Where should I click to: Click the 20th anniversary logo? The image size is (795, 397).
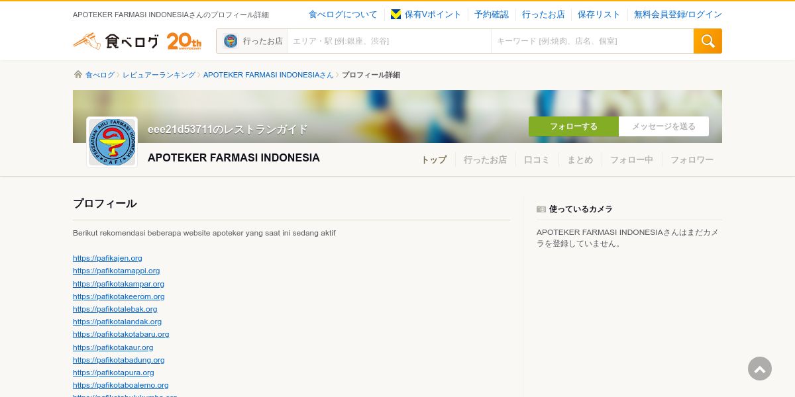[x=184, y=41]
